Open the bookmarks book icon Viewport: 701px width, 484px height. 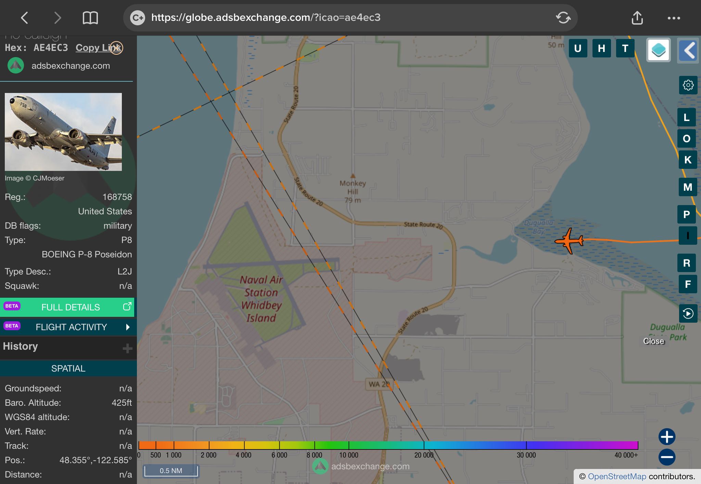click(x=90, y=18)
